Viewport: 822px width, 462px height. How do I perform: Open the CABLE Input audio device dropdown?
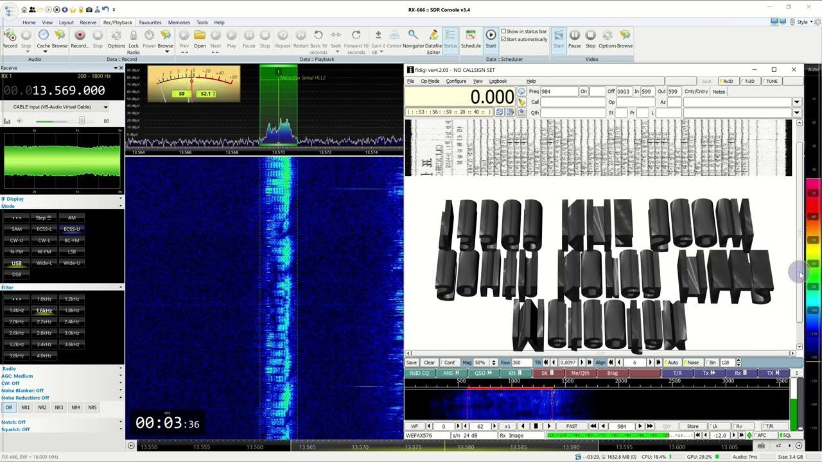point(105,107)
